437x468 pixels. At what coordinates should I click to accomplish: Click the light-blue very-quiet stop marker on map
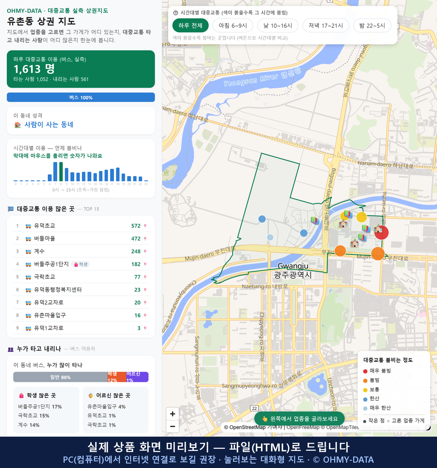pos(270,237)
